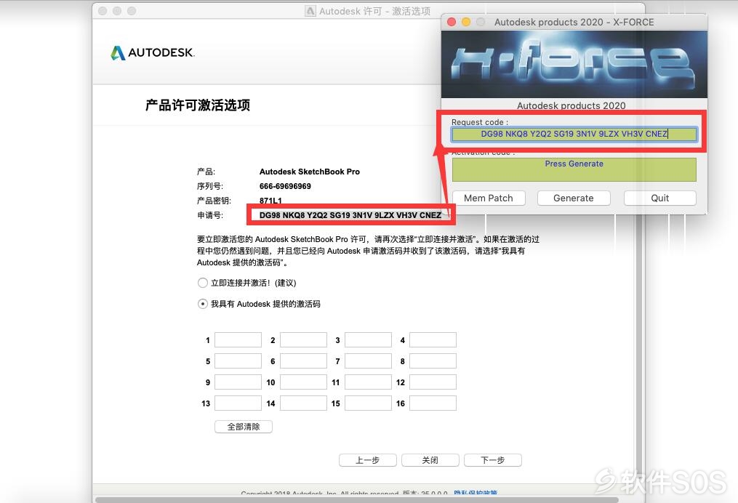
Task: Click the Request code field in X-FORCE
Action: [574, 134]
